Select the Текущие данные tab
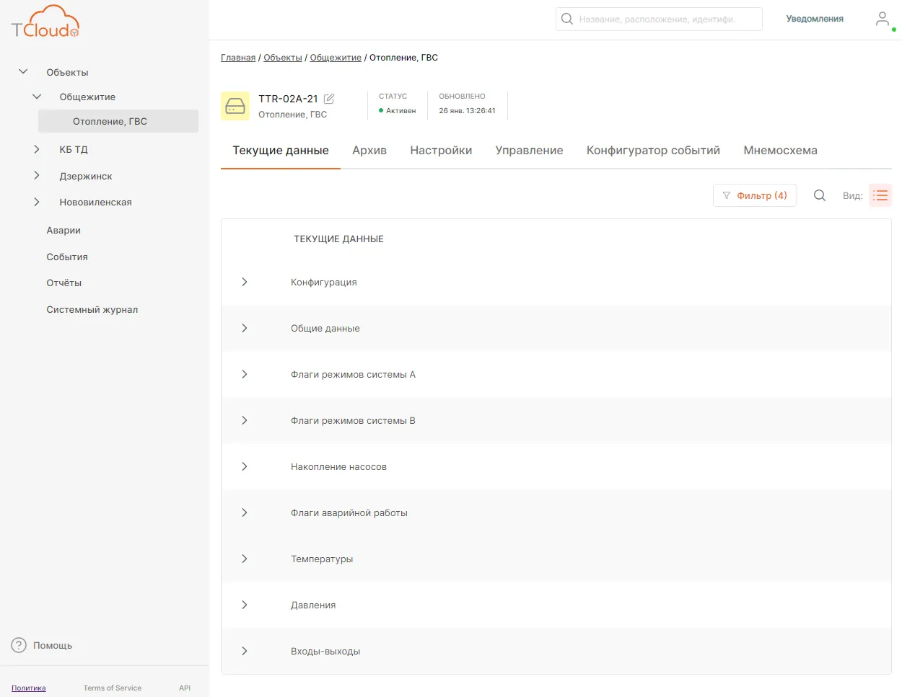 281,150
